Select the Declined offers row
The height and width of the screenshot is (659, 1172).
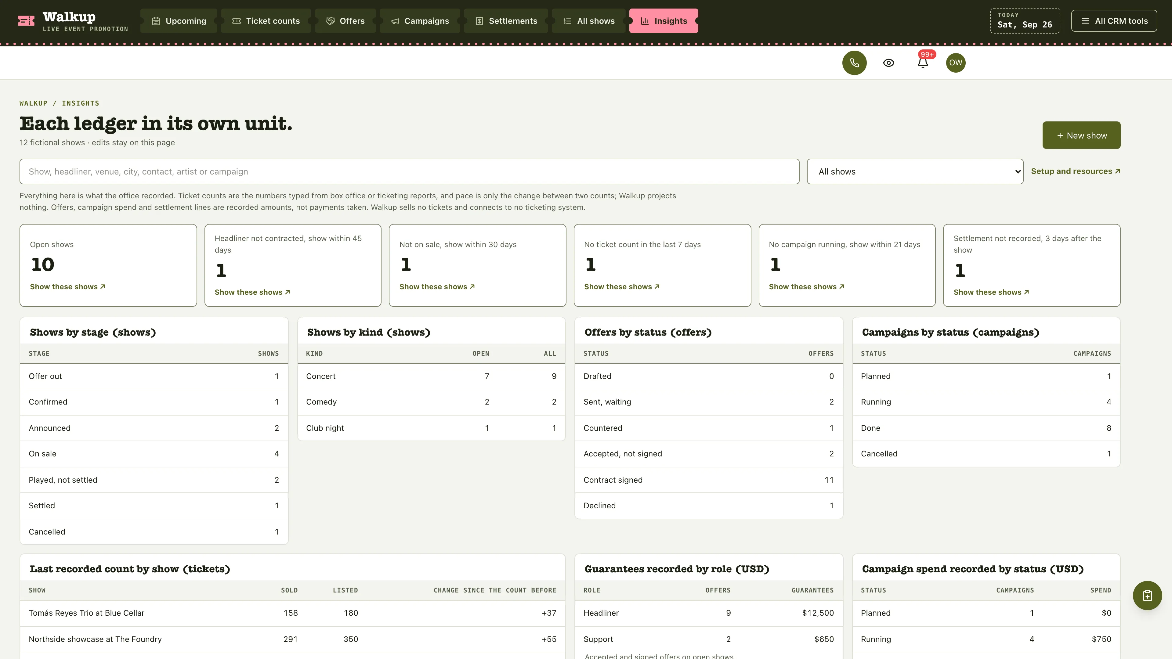click(x=709, y=506)
